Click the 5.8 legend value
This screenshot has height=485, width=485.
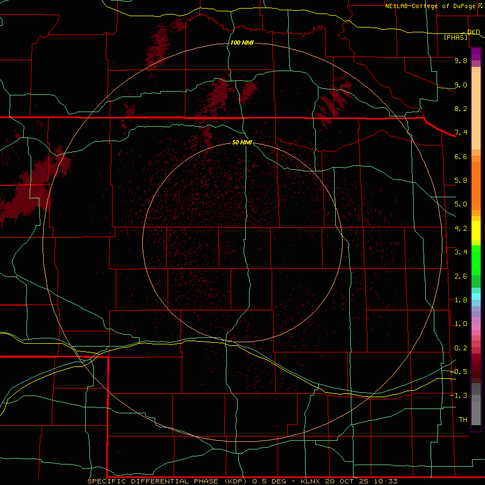pyautogui.click(x=461, y=181)
